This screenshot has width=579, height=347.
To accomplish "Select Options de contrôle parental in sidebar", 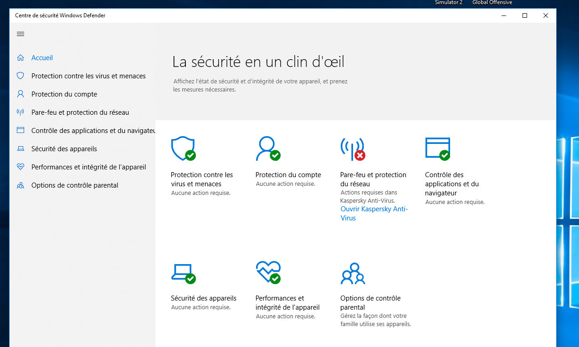I will (x=75, y=185).
